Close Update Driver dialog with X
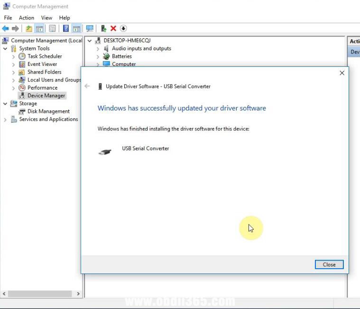This screenshot has height=309, width=360. [342, 73]
